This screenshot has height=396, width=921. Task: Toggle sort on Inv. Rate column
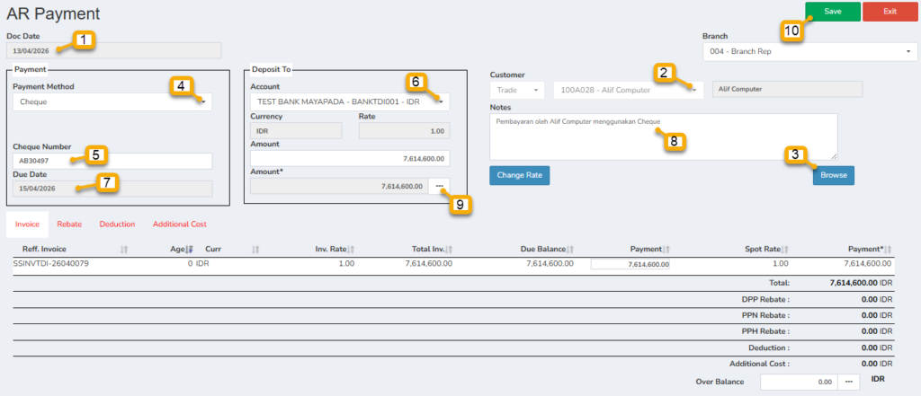point(351,249)
